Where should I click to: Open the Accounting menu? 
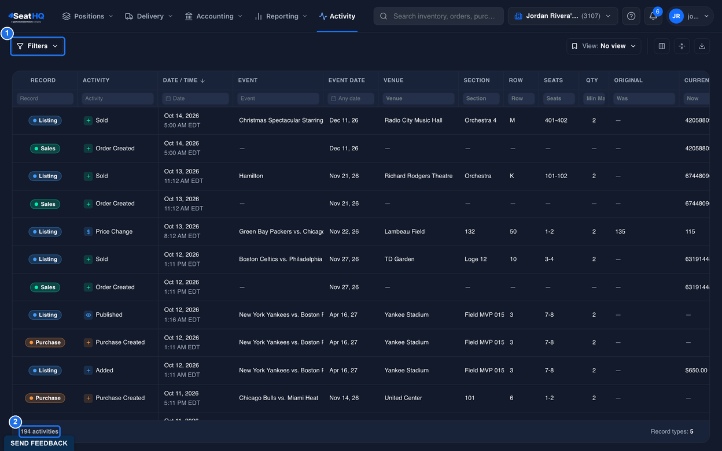(x=214, y=16)
